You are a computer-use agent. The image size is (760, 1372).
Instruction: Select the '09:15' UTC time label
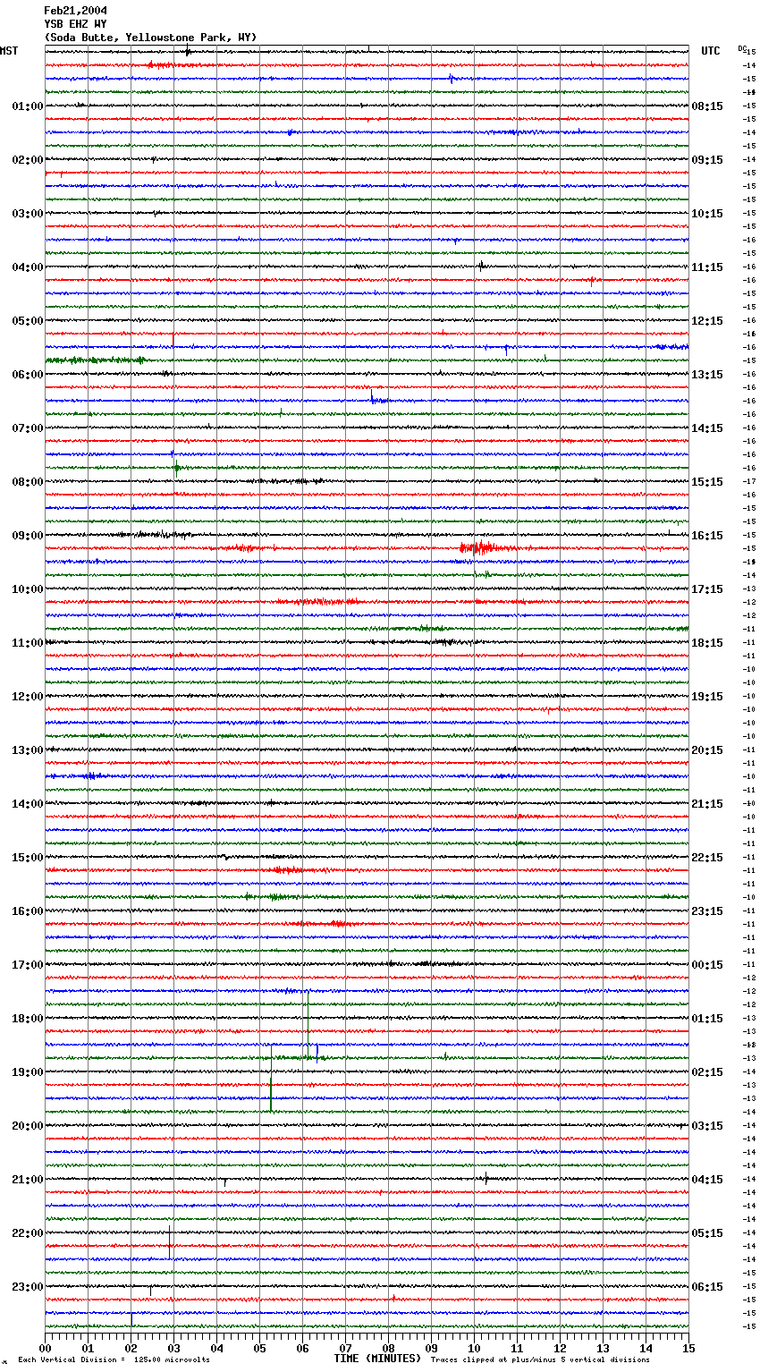tap(707, 160)
